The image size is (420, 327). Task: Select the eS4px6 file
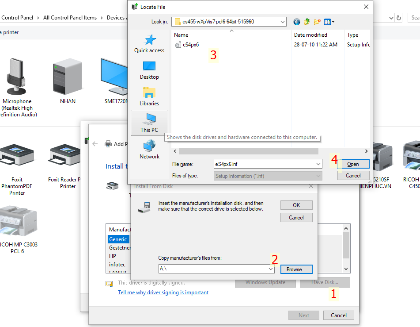click(190, 45)
